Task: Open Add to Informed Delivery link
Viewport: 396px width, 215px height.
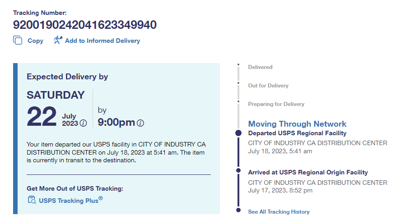Action: pyautogui.click(x=102, y=41)
